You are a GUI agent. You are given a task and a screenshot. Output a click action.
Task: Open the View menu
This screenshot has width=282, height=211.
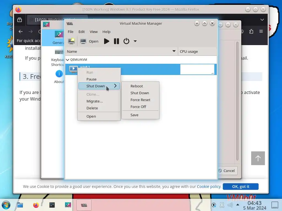pos(94,32)
